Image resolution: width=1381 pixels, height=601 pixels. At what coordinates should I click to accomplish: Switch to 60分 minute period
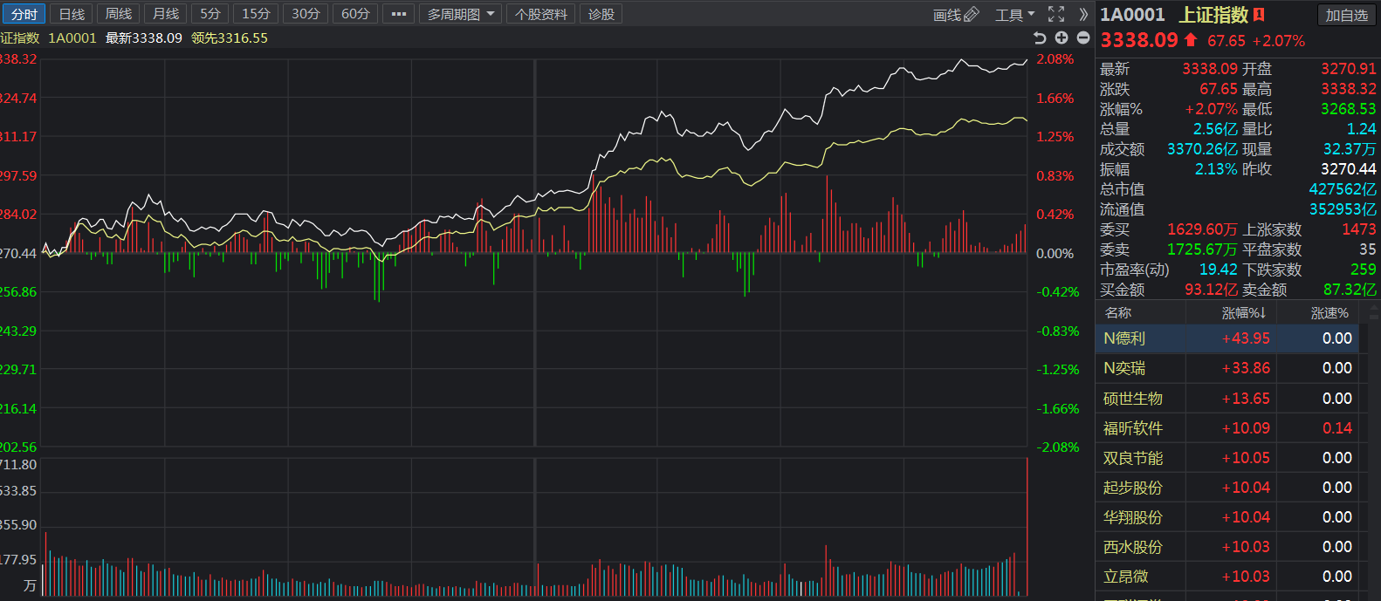355,14
